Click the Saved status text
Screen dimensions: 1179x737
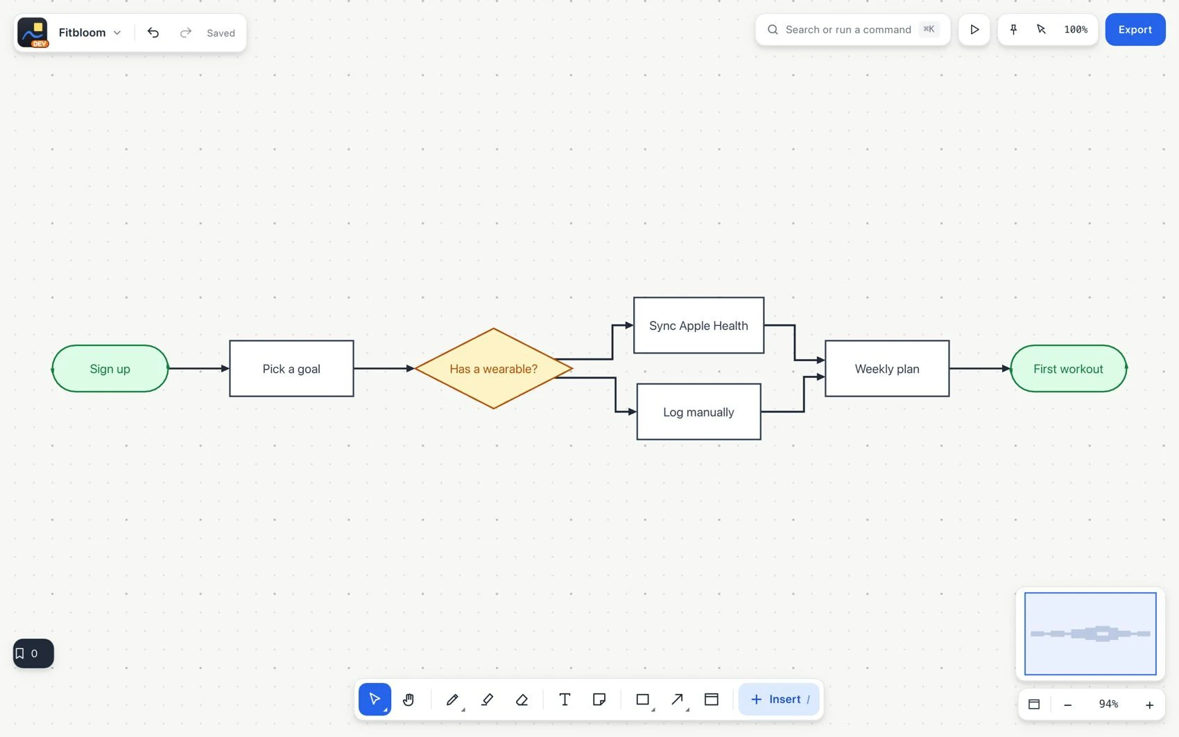221,33
